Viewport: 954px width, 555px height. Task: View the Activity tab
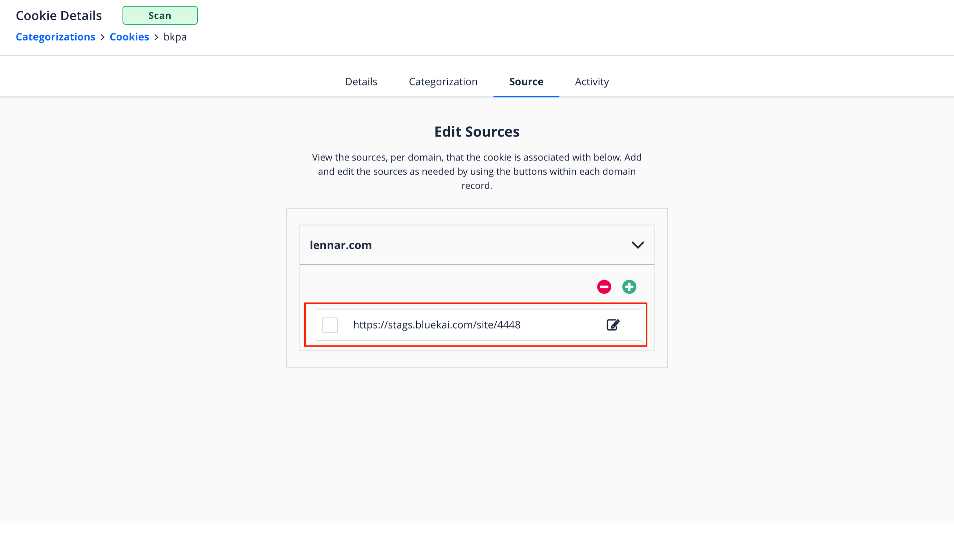[592, 82]
